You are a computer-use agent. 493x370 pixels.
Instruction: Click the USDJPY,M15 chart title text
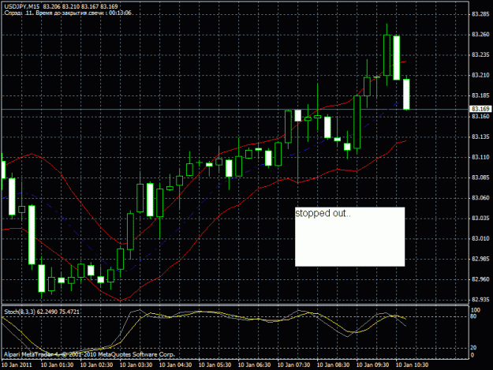pyautogui.click(x=22, y=6)
